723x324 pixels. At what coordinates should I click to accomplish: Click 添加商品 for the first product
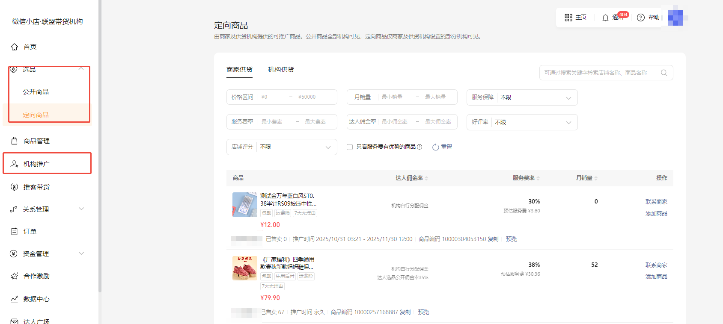pos(656,213)
